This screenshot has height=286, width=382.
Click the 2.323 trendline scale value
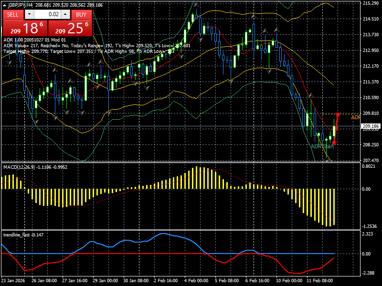[367, 234]
